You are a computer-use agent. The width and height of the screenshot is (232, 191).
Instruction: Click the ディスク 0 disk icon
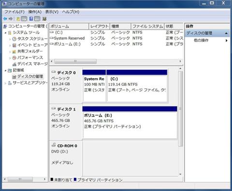click(x=54, y=72)
